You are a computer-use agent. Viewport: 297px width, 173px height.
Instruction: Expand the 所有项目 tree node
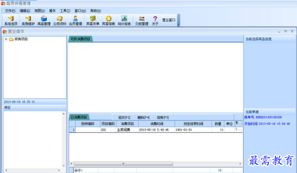[6, 39]
